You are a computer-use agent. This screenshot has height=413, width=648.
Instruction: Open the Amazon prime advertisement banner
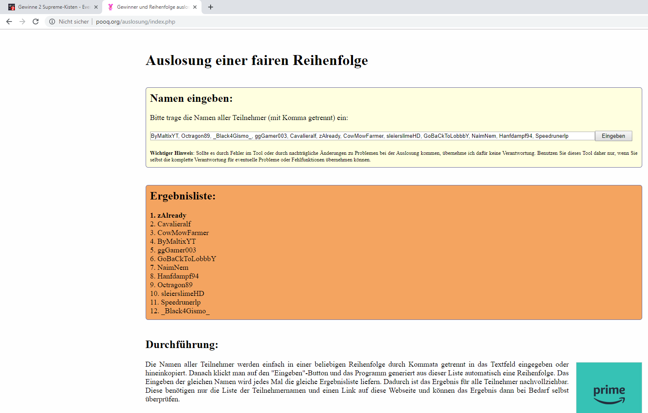pyautogui.click(x=609, y=388)
